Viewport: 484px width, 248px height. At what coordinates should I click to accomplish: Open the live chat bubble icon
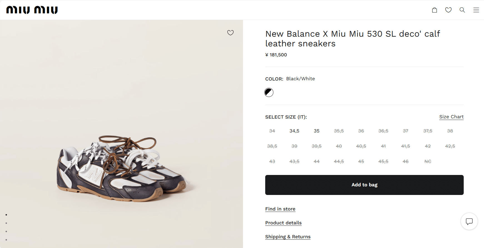pyautogui.click(x=469, y=221)
